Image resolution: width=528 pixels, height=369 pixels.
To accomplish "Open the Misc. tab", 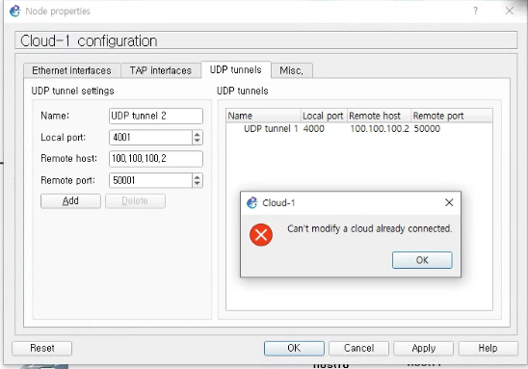I will pos(291,70).
